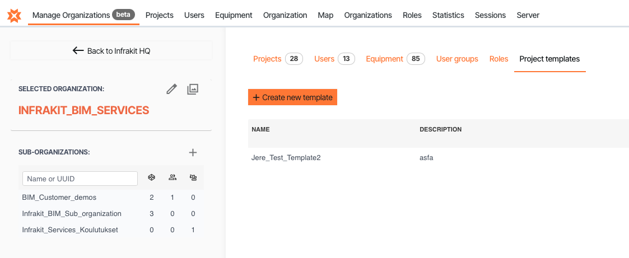
Task: Click Create new template button
Action: point(292,97)
